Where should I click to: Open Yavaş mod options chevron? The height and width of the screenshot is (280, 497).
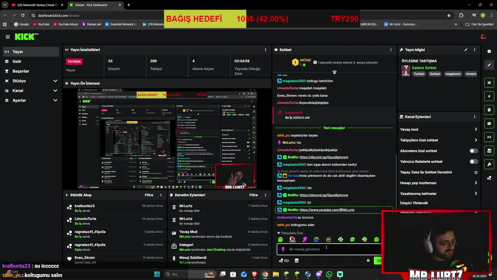coord(476,129)
